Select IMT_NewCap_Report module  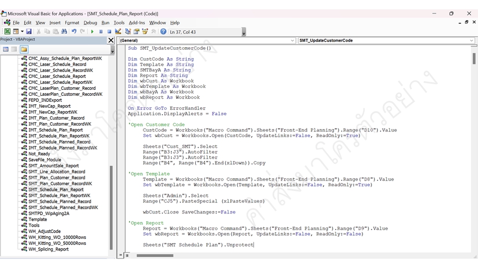point(49,106)
